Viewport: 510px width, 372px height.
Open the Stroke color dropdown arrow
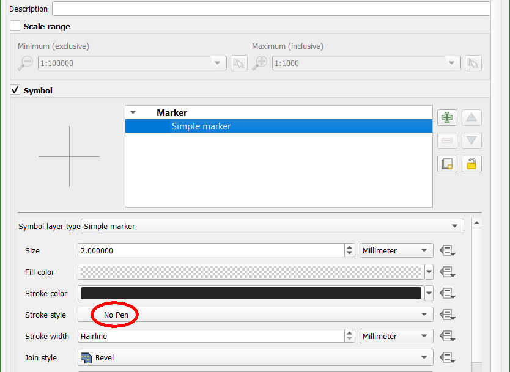coord(429,294)
